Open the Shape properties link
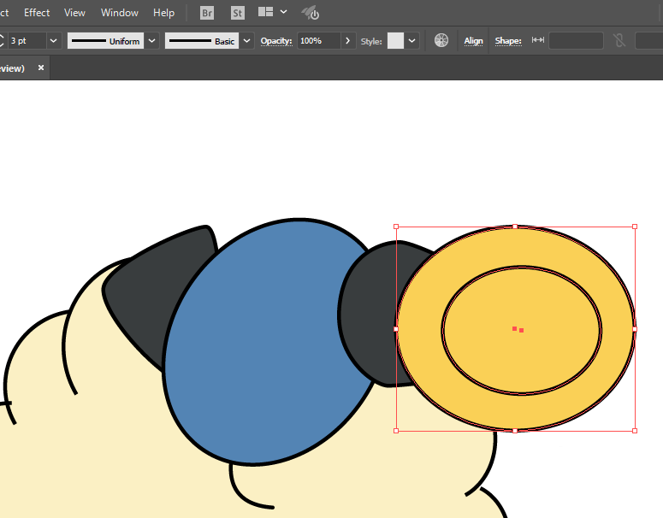 click(508, 41)
